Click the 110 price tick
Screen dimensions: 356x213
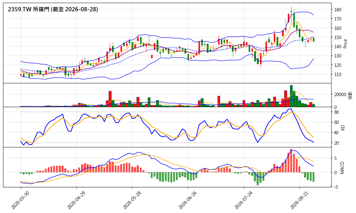tap(338, 74)
